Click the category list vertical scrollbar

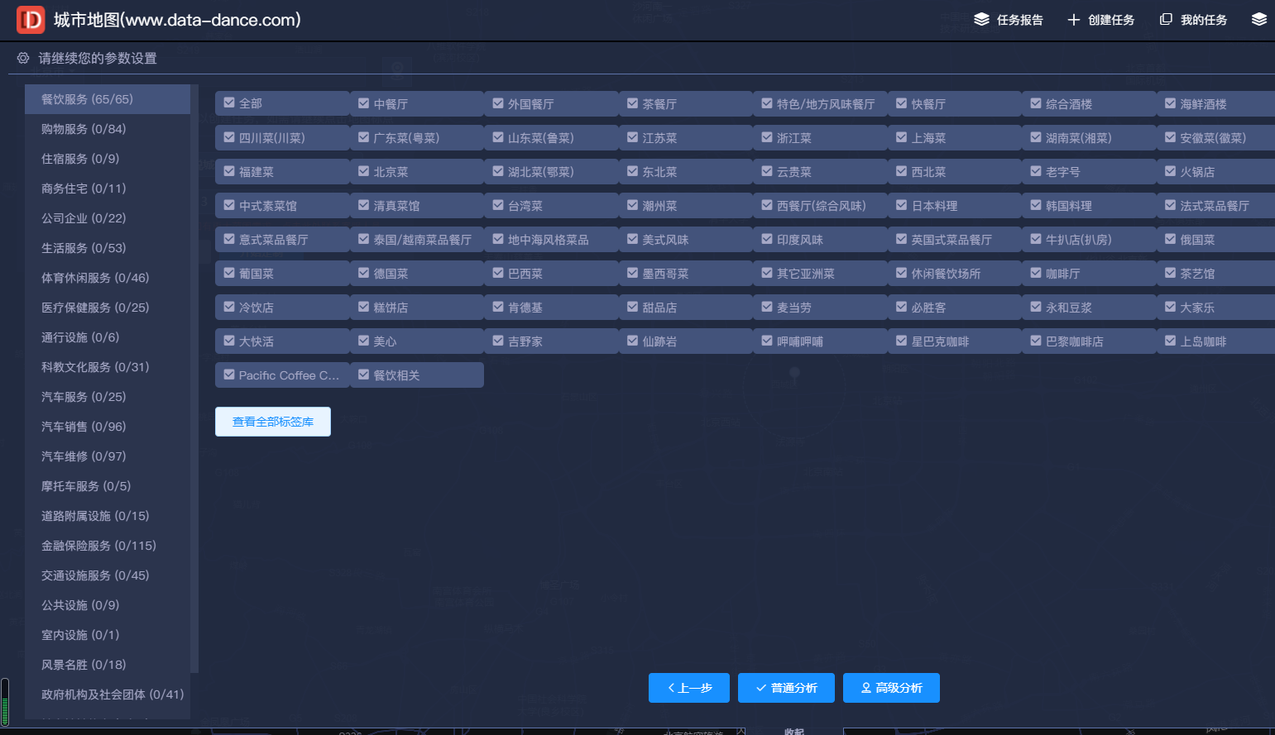pos(194,379)
